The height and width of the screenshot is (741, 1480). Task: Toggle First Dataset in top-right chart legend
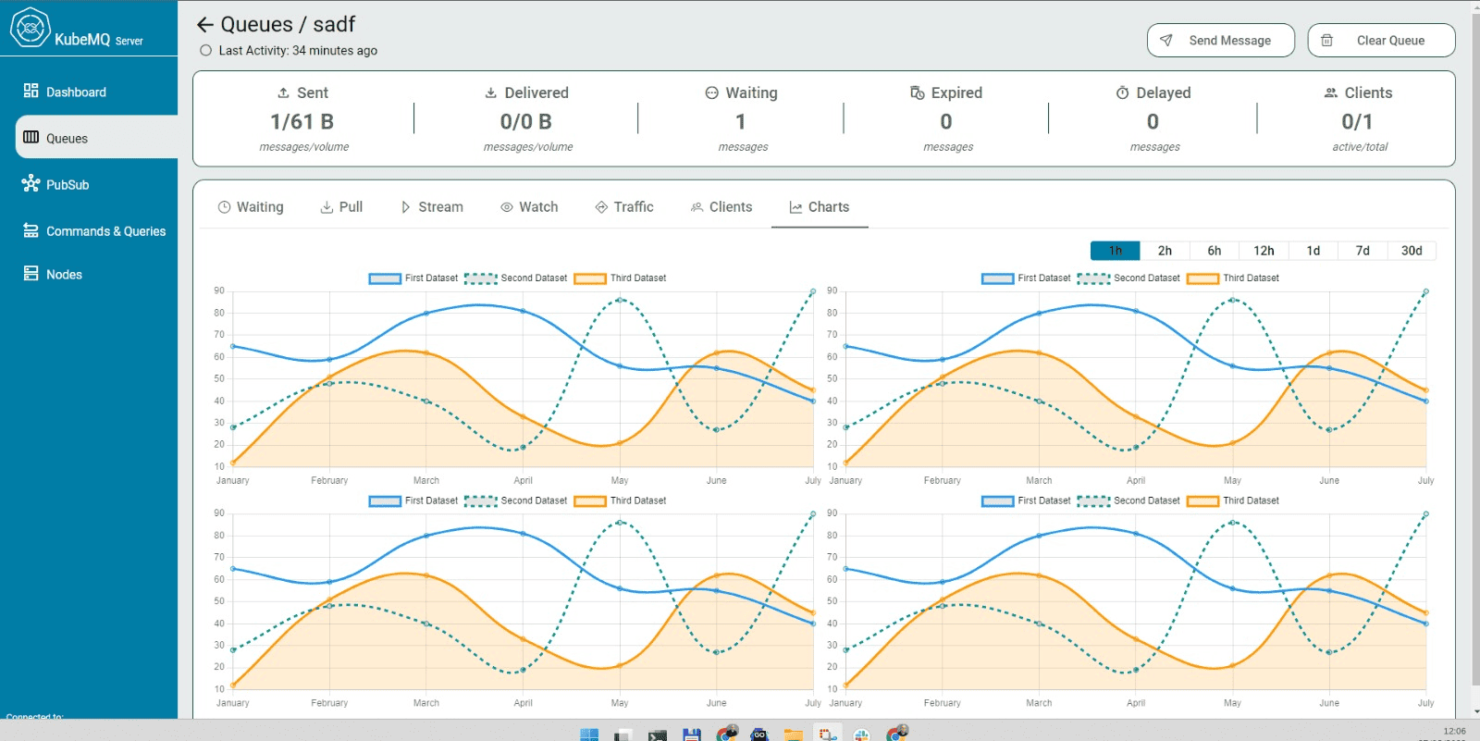(1026, 278)
